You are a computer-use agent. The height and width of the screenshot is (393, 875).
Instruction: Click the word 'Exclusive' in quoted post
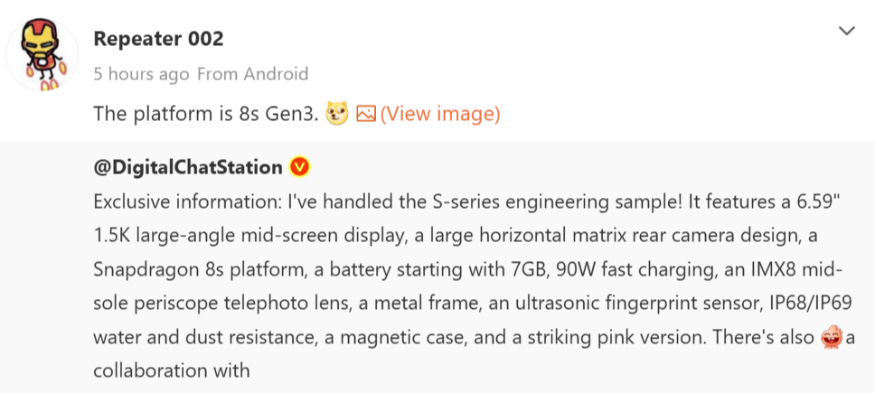point(136,201)
